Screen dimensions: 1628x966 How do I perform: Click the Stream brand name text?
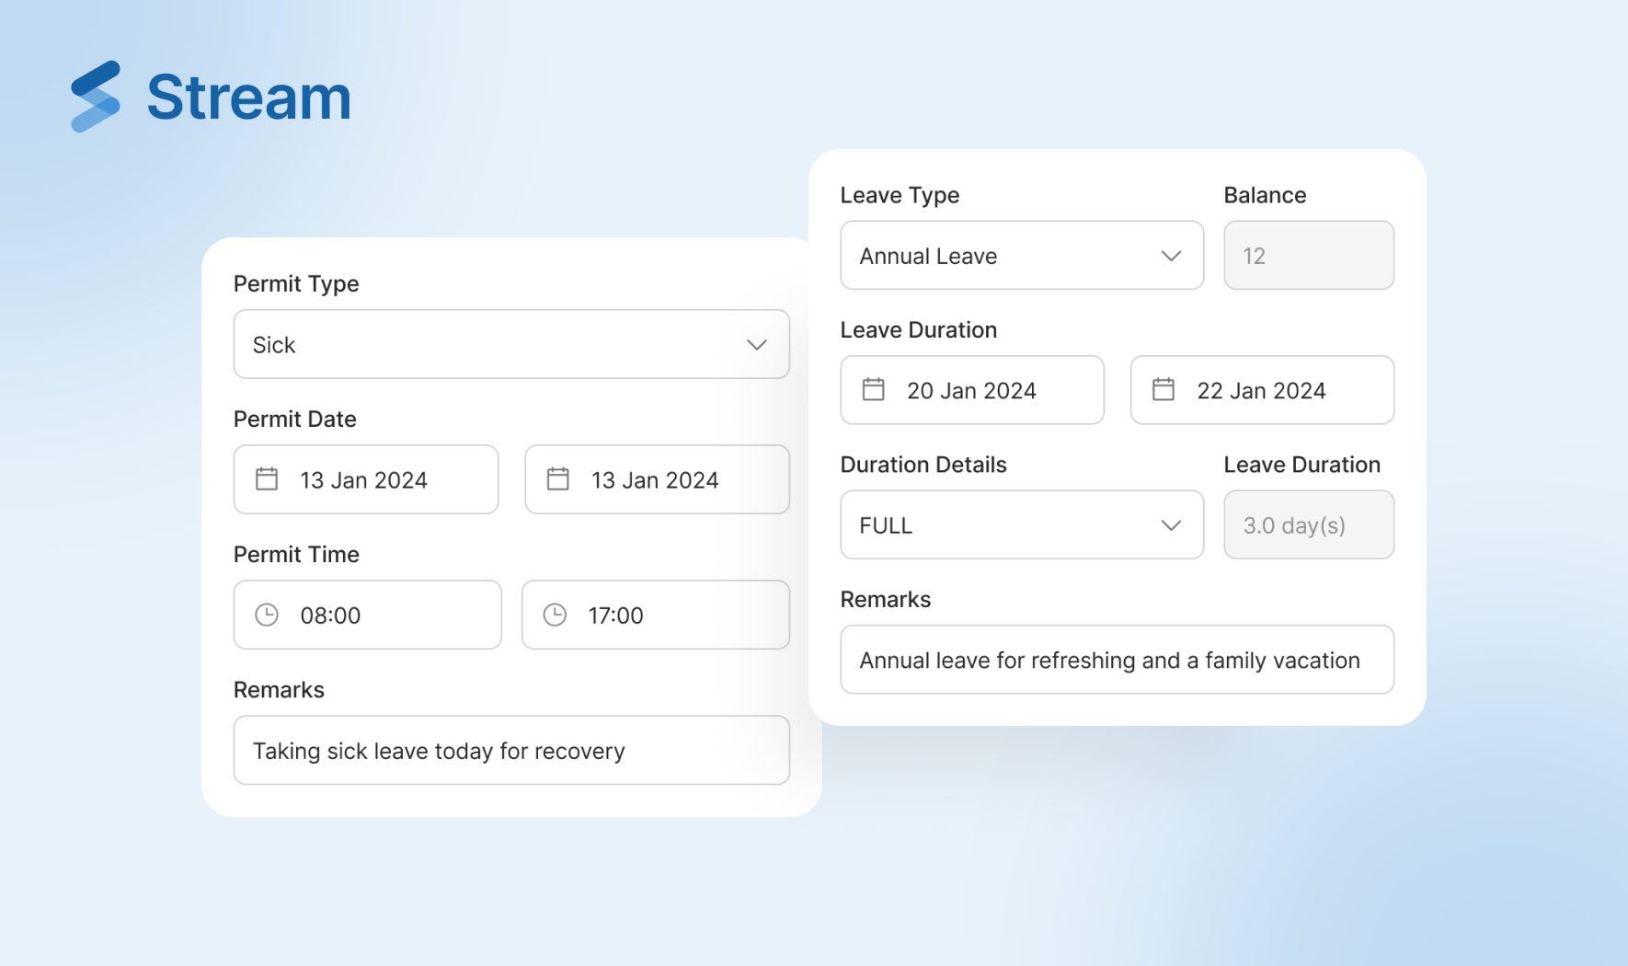(249, 98)
